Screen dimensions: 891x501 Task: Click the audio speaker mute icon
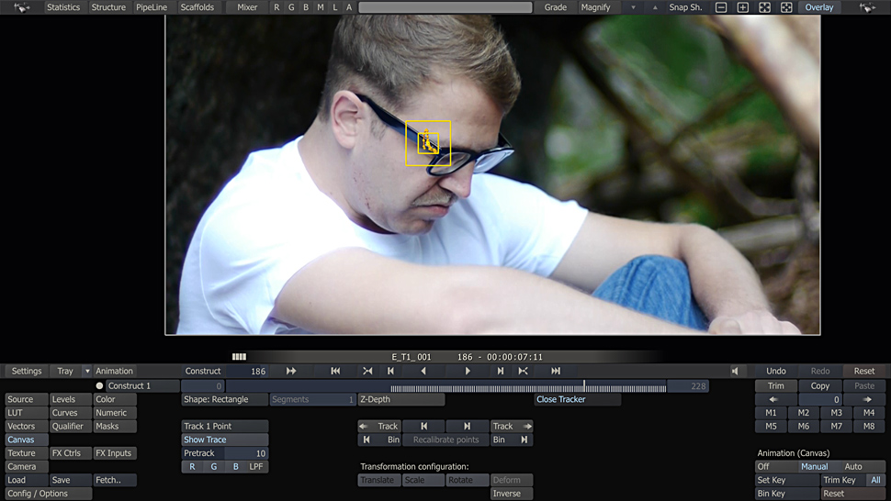pyautogui.click(x=735, y=372)
